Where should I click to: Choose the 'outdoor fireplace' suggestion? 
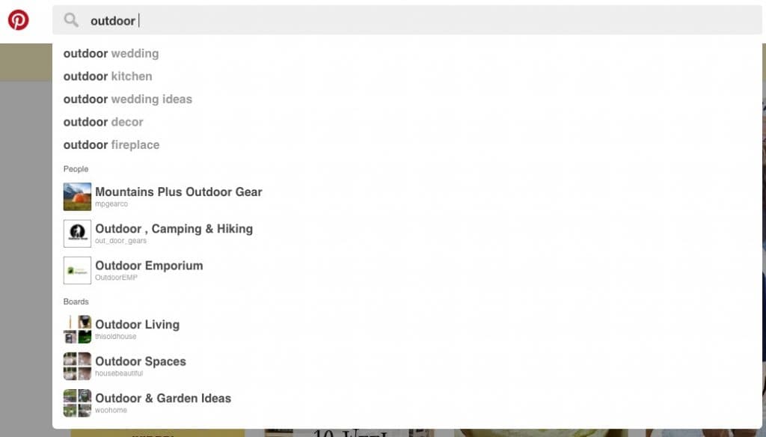click(x=111, y=145)
